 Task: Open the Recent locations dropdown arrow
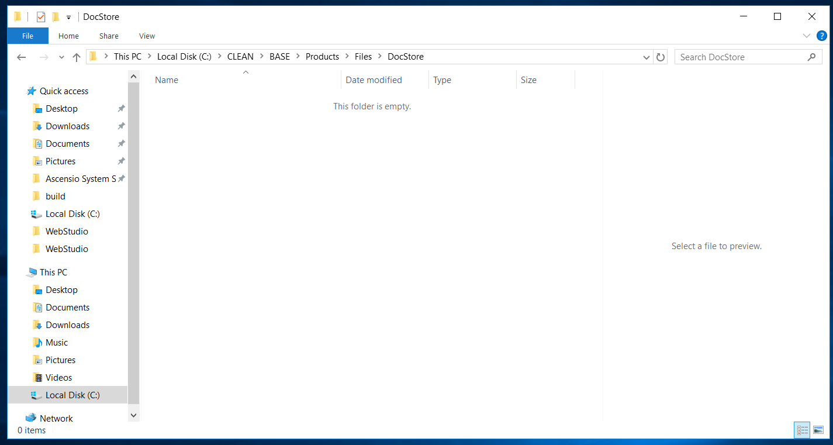tap(61, 57)
